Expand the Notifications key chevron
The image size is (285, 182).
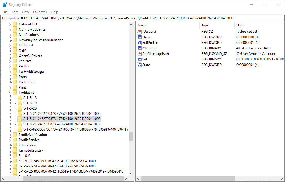[10, 35]
